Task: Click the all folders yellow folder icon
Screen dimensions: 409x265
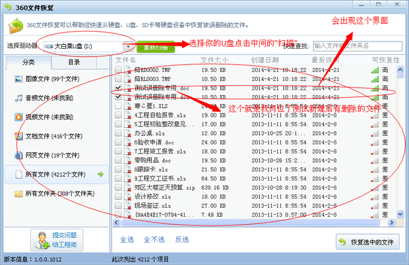Action: point(18,194)
